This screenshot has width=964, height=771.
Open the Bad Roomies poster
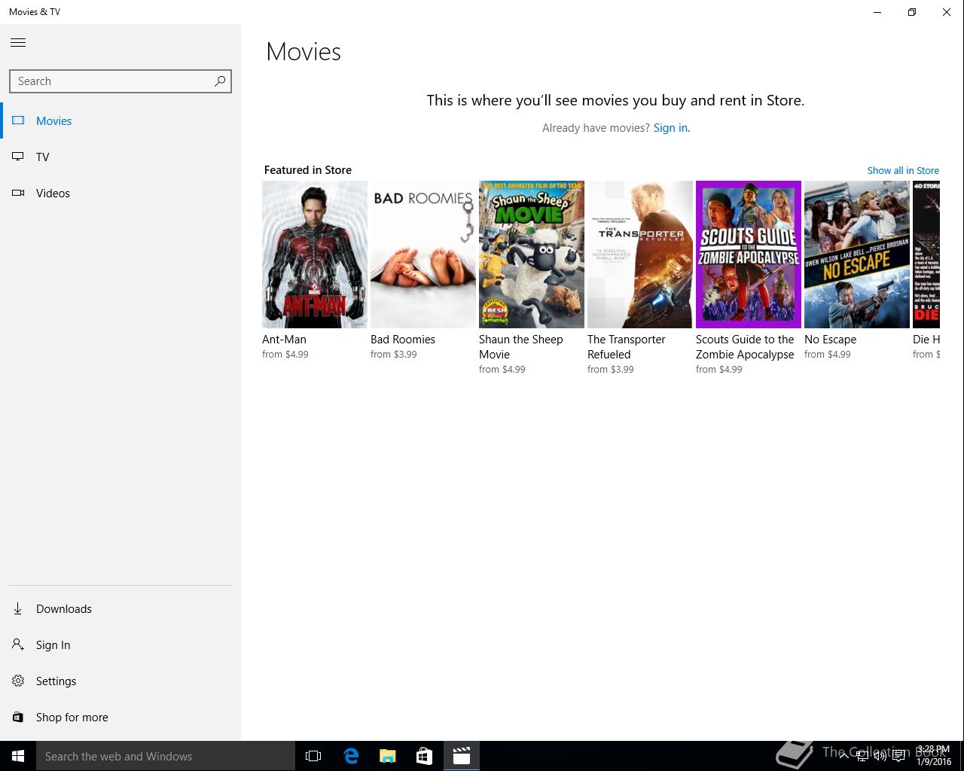coord(423,254)
